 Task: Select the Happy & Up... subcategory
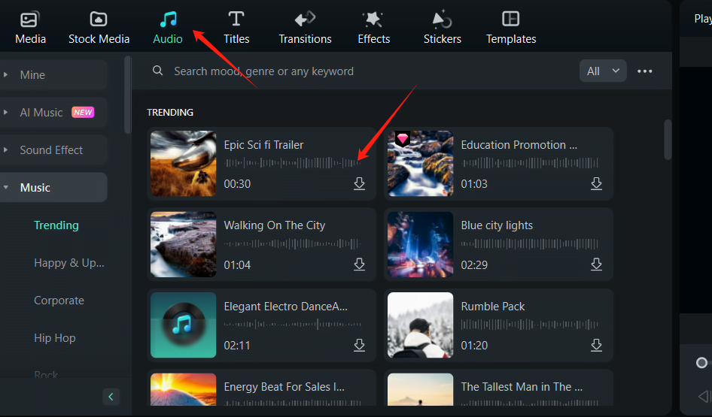pyautogui.click(x=69, y=263)
